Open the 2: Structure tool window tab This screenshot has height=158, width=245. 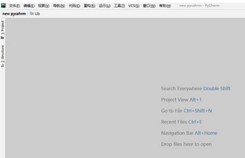click(x=2, y=56)
